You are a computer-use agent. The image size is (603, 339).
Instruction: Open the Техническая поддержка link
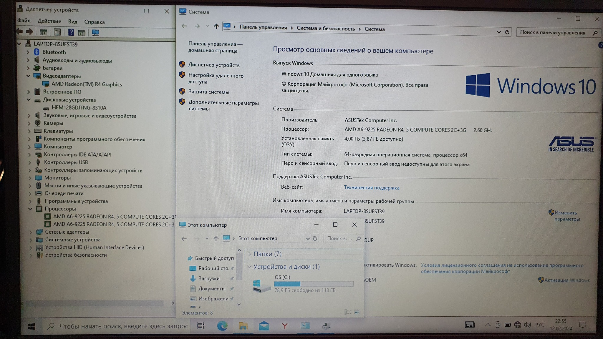tap(372, 188)
